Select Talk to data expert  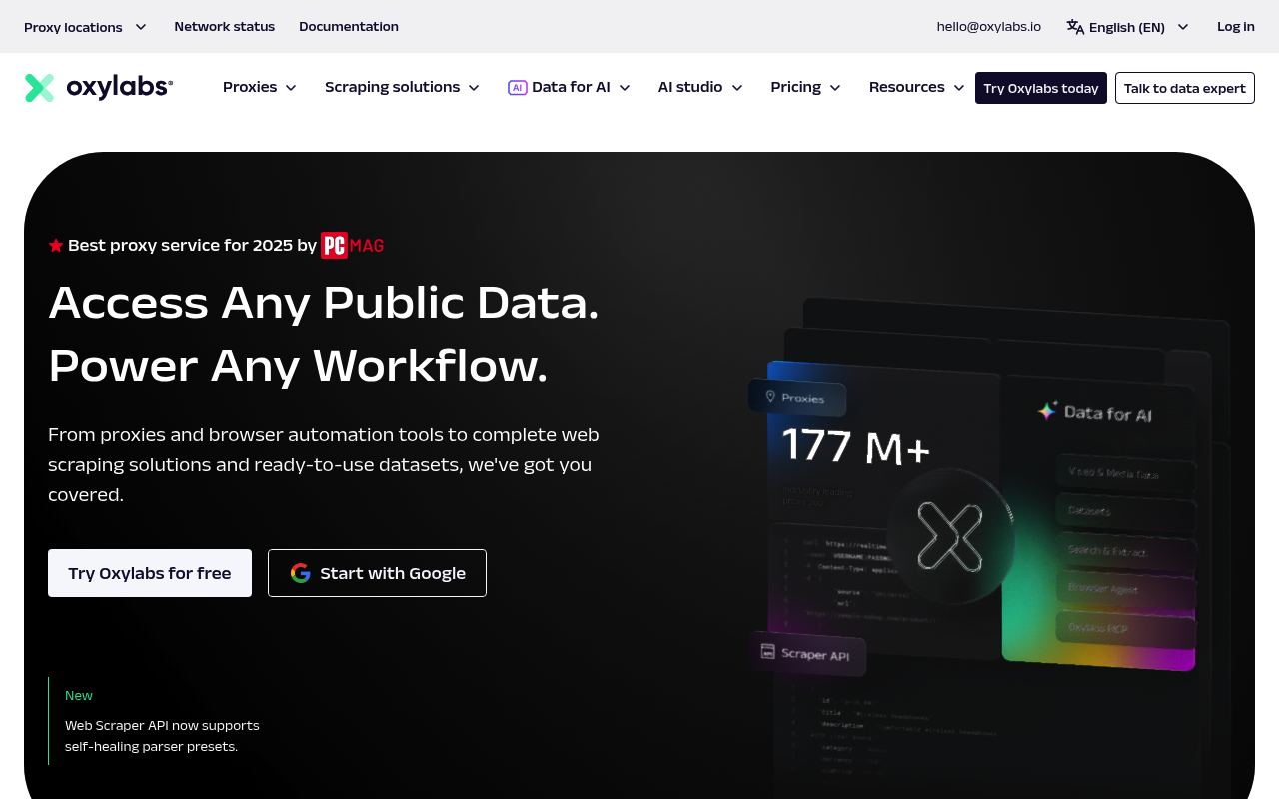[1184, 88]
